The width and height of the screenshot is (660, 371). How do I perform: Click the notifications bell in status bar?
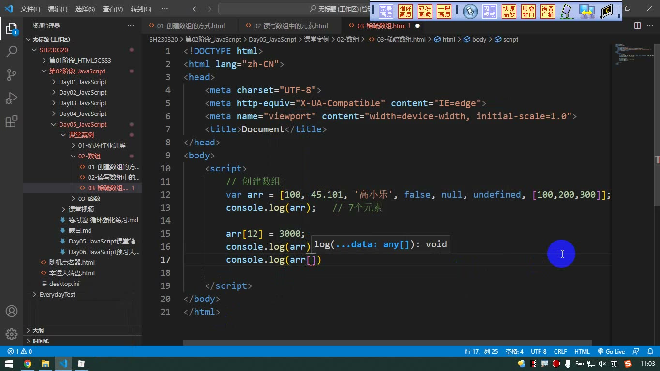tap(649, 352)
